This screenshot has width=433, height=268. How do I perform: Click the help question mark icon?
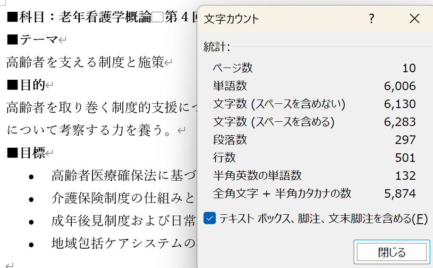[x=372, y=19]
